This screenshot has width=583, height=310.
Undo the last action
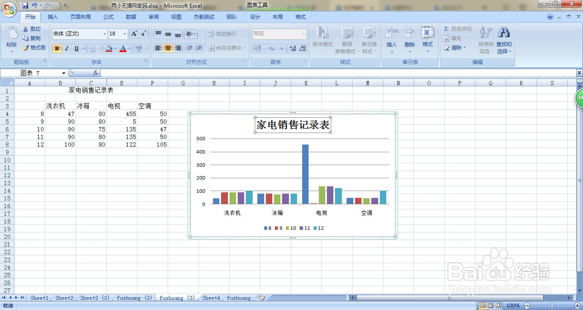(x=34, y=6)
